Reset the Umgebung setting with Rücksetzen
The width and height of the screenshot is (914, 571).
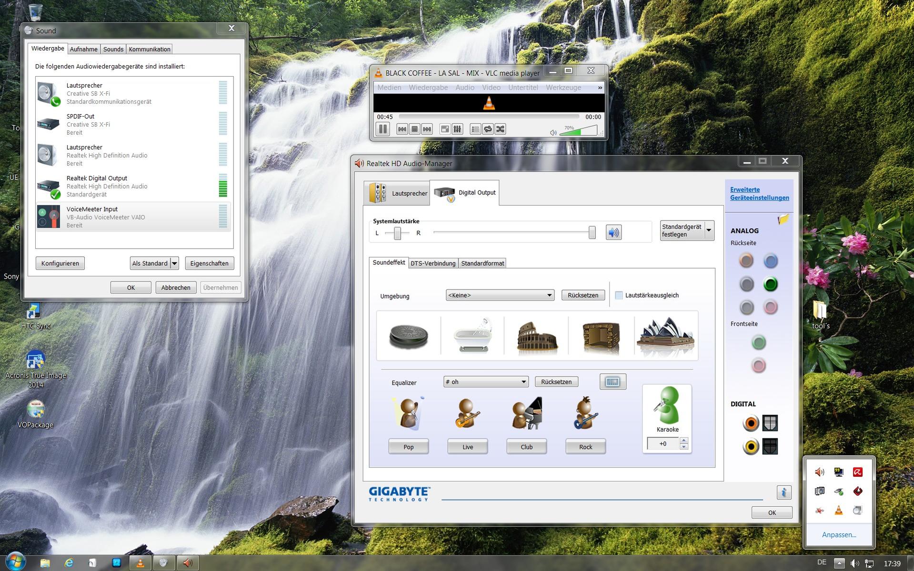(x=583, y=295)
